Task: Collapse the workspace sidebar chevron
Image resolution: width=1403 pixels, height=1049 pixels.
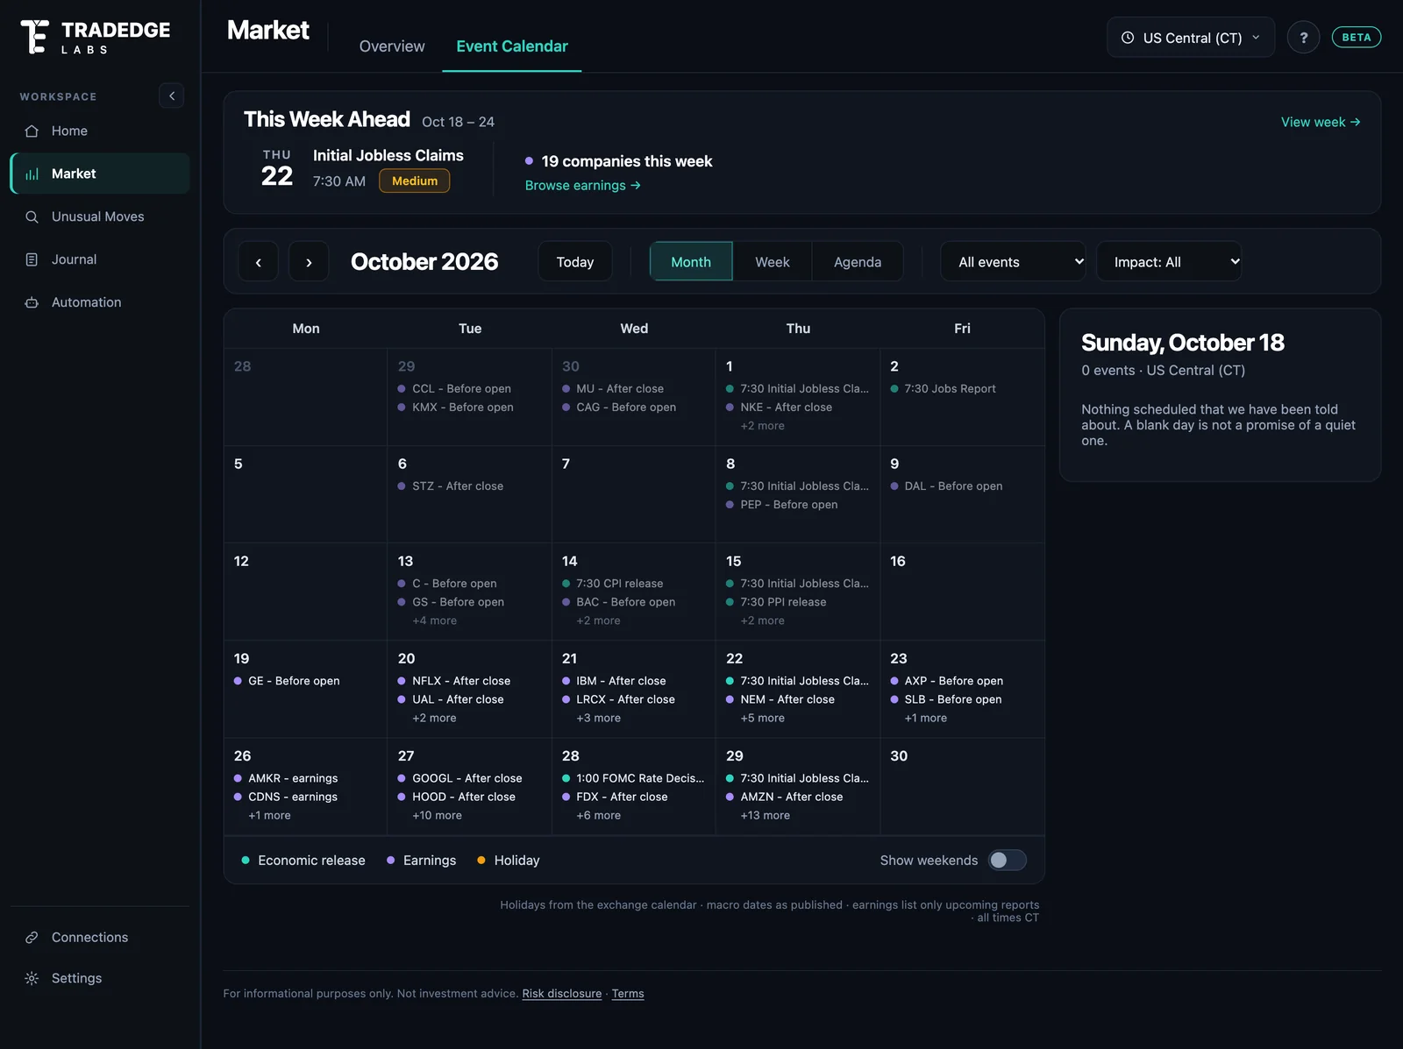Action: [x=172, y=96]
